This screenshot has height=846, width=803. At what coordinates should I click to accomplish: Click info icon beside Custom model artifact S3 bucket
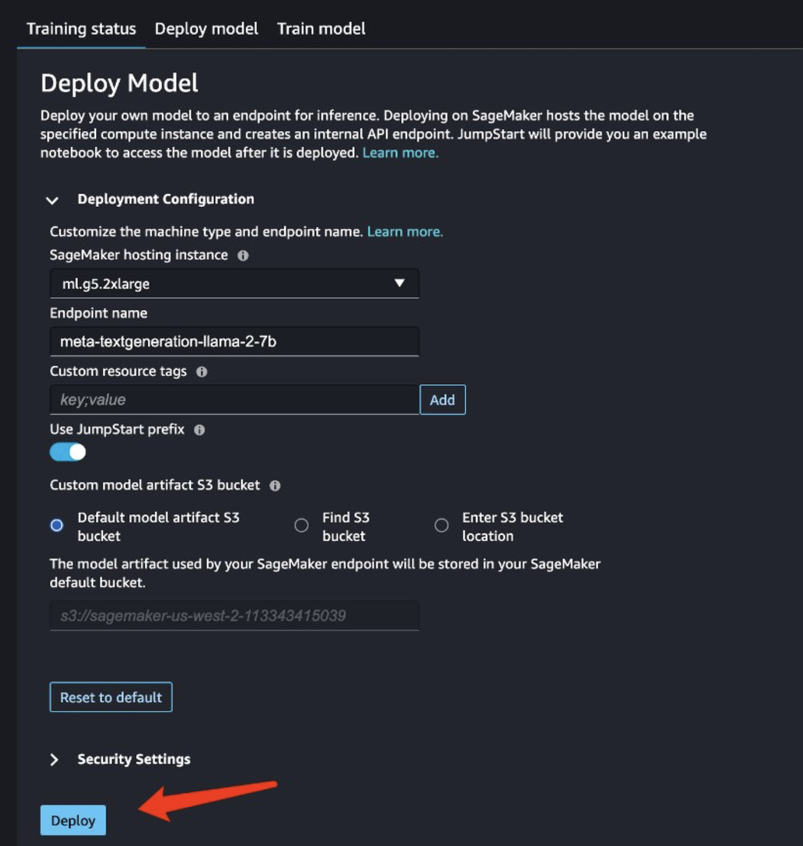point(275,485)
